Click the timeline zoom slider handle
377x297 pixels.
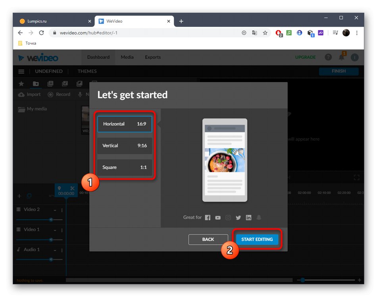(303, 280)
